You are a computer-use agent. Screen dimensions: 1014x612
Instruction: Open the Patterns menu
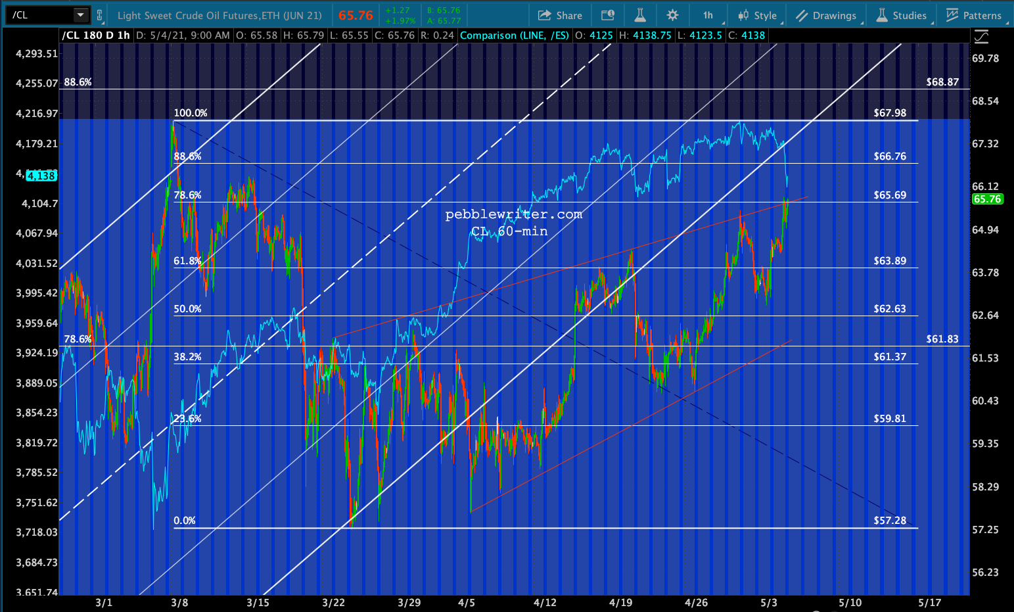(974, 15)
